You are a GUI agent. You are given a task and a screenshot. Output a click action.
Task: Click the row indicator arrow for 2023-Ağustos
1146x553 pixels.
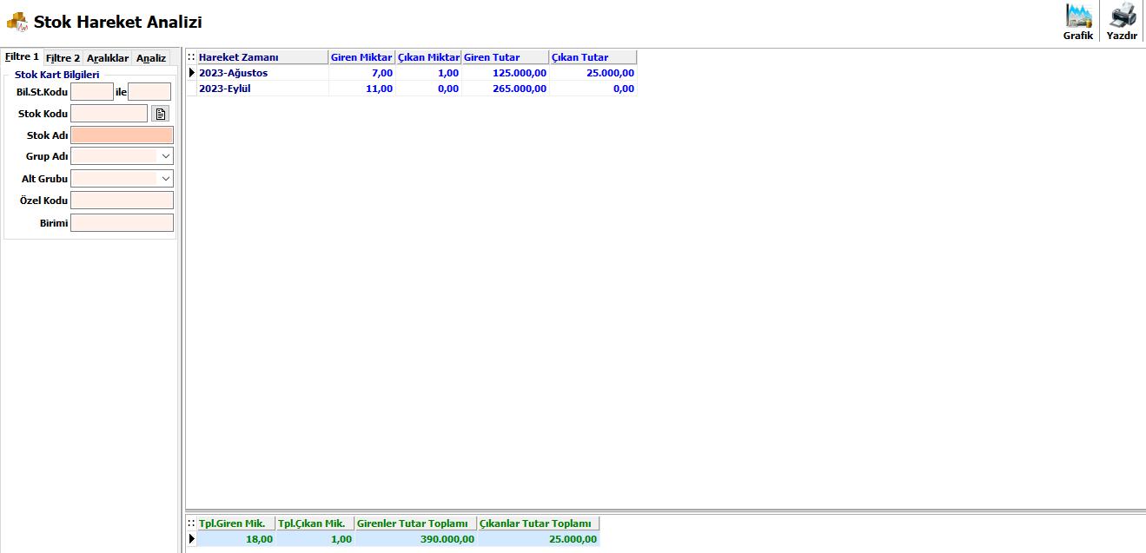[x=191, y=73]
